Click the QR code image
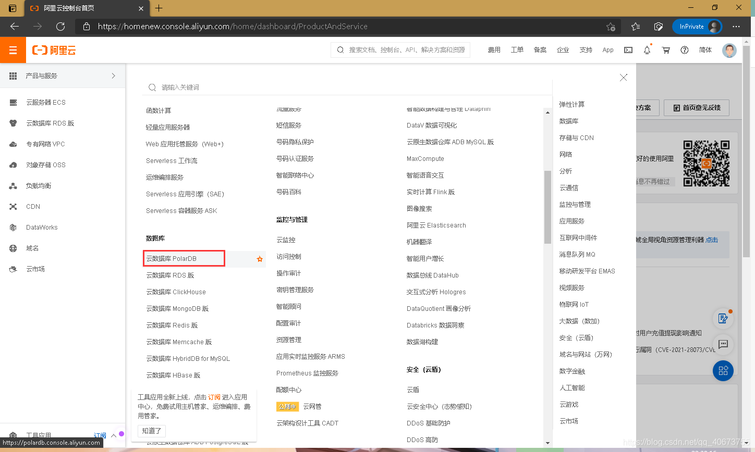This screenshot has width=755, height=452. pos(707,164)
